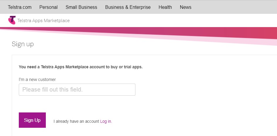Click the "Sign up" page heading
The height and width of the screenshot is (136, 277).
[x=23, y=44]
